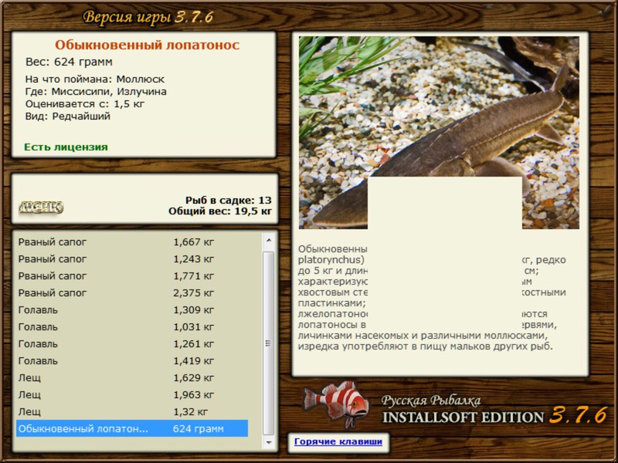Click the На что поймана: Моллюск line

pyautogui.click(x=94, y=79)
